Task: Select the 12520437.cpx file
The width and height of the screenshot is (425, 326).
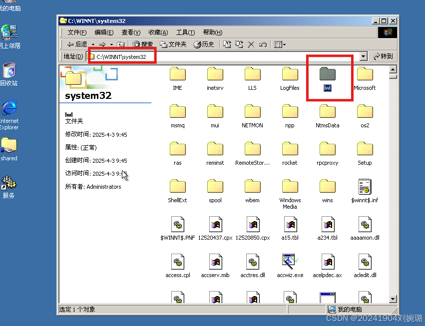Action: pos(215,228)
